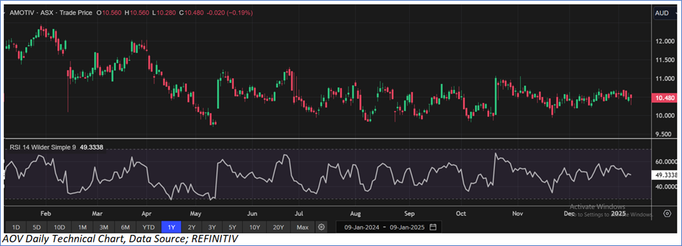Select the highlighted 1Y range
The height and width of the screenshot is (246, 682).
pyautogui.click(x=172, y=227)
